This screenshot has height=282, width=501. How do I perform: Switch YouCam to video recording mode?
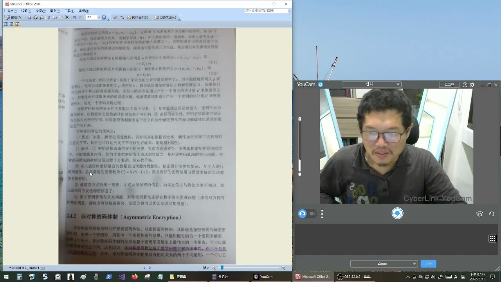click(312, 213)
